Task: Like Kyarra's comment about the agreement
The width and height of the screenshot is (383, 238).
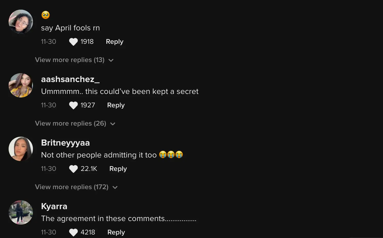Action: [73, 232]
